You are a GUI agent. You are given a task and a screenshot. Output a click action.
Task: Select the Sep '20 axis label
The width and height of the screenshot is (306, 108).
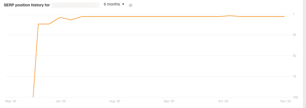(169, 101)
